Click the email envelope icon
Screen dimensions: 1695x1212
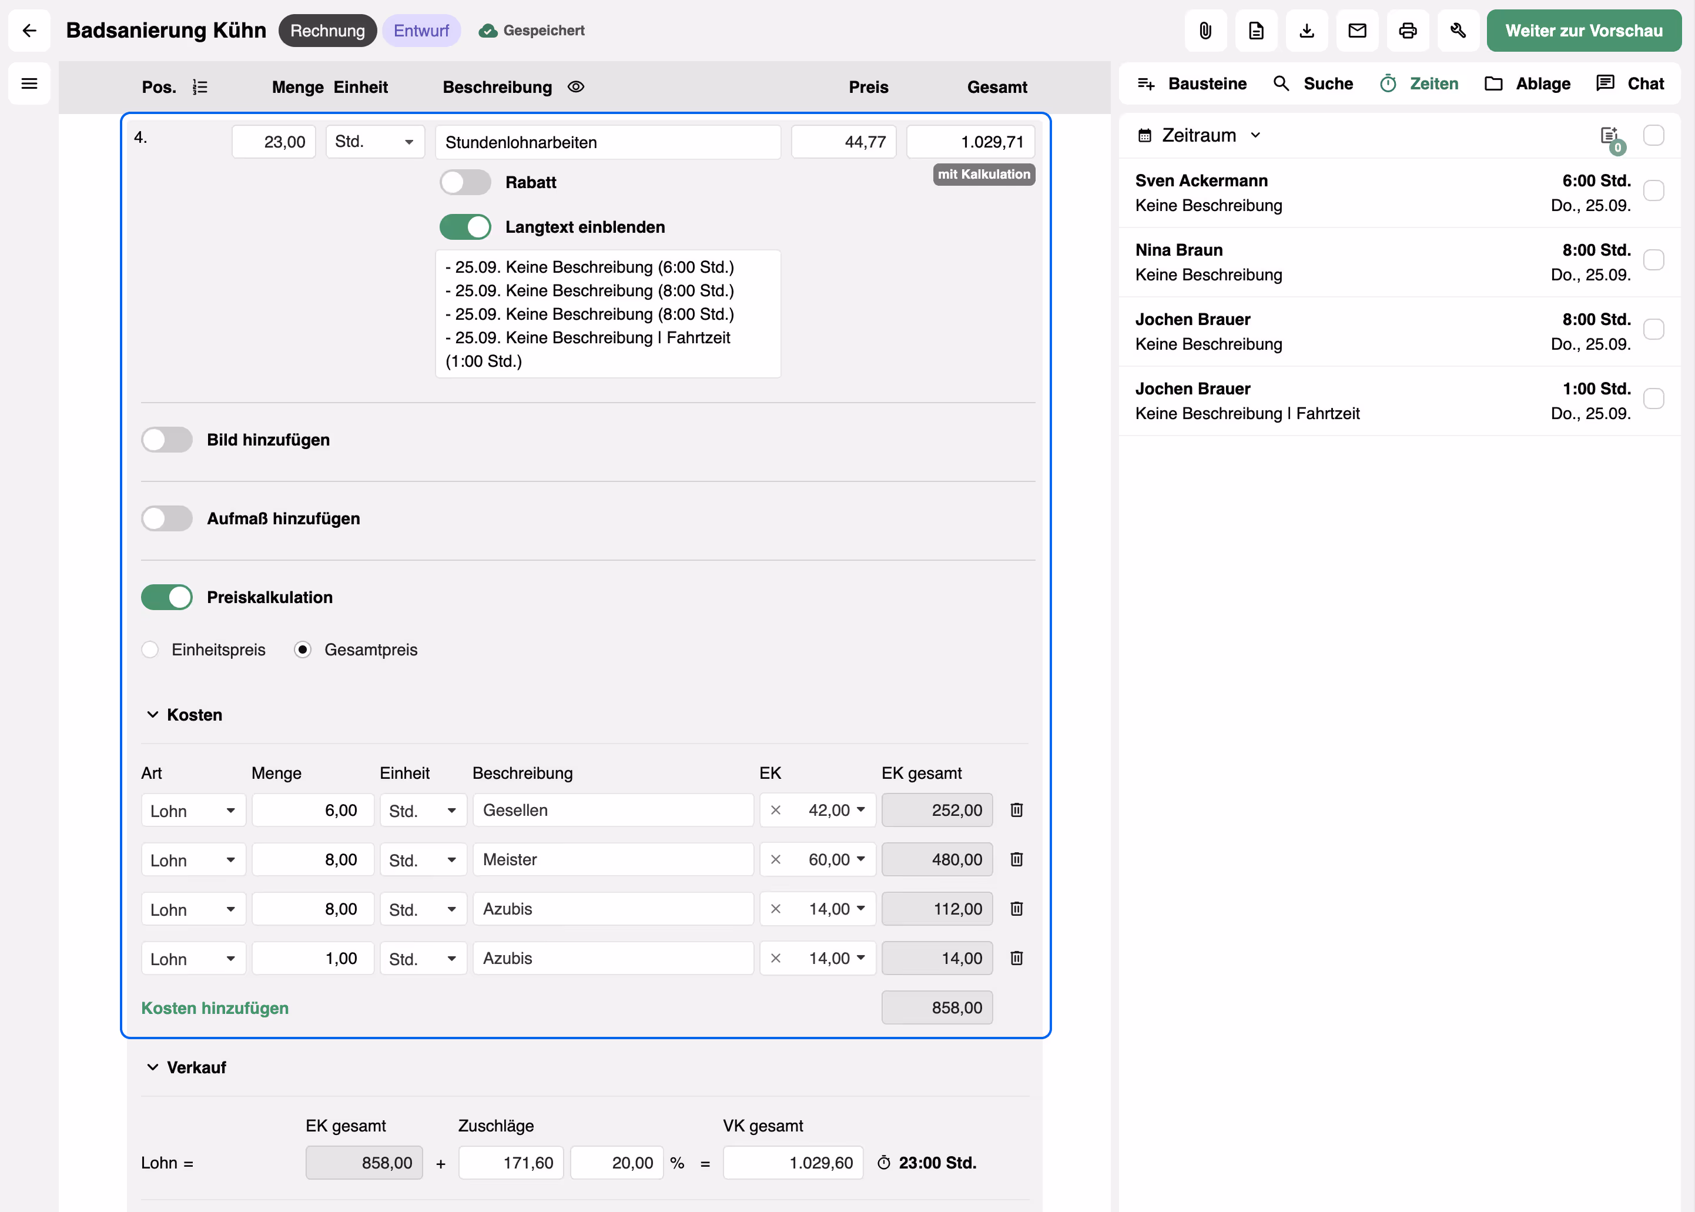click(x=1357, y=31)
